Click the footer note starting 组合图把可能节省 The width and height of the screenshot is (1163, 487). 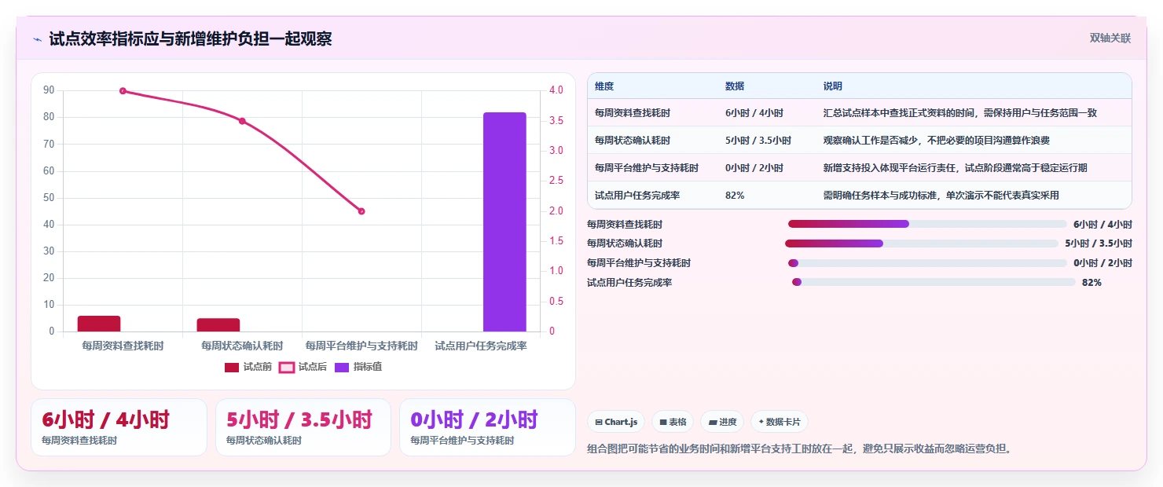(x=799, y=449)
